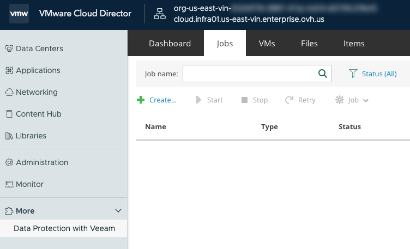Click the Start play triangle icon
The height and width of the screenshot is (249, 410).
(198, 100)
